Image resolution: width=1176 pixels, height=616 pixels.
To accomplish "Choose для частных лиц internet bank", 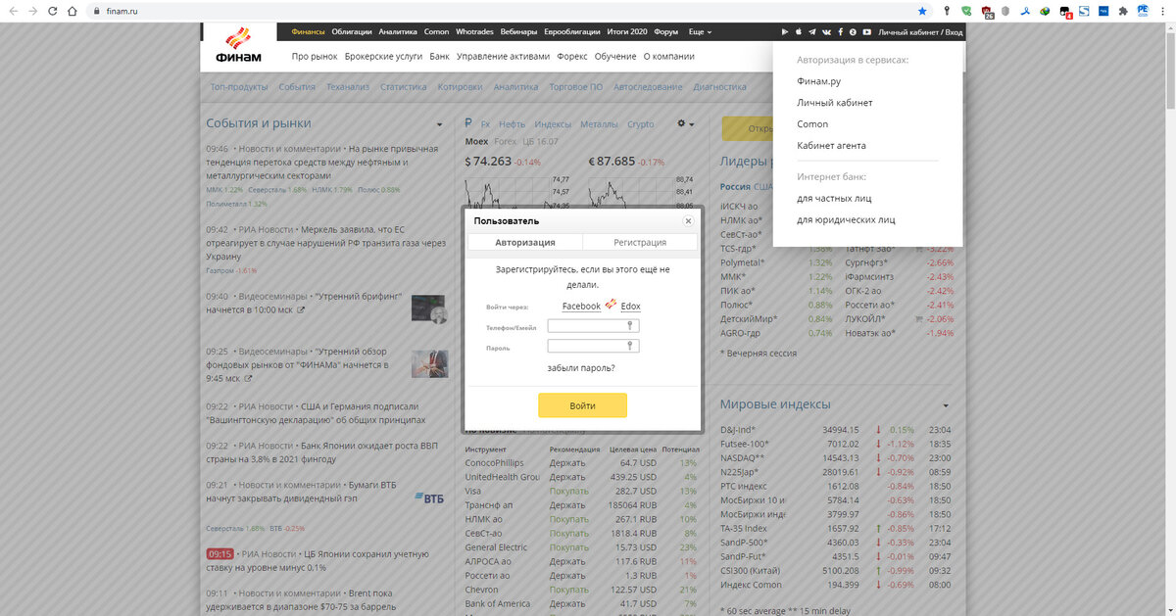I will coord(834,199).
